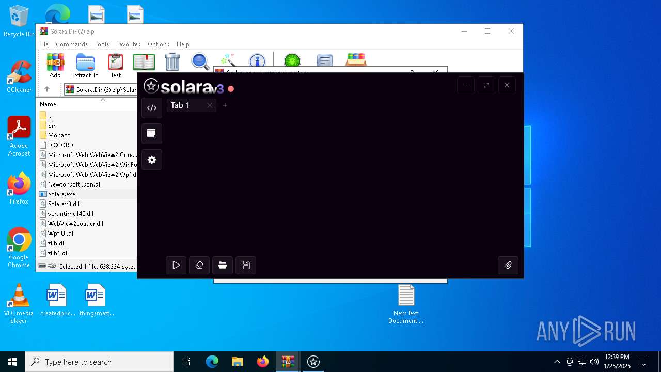Open the Options menu in WinRAR
This screenshot has height=372, width=661.
[159, 44]
